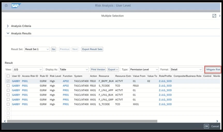
Task: Click the full screen icon at top right
Action: tap(214, 16)
